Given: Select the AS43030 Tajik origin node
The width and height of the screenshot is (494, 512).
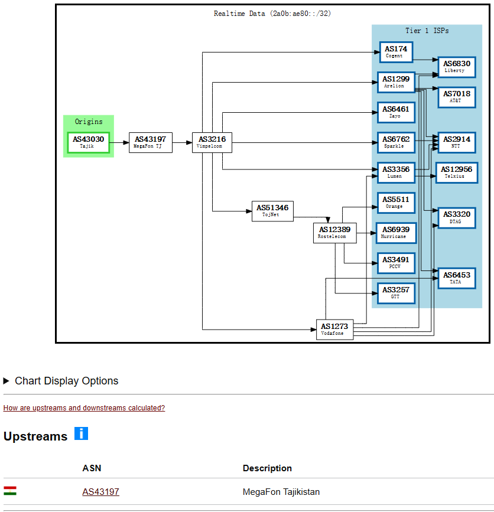Looking at the screenshot, I should 89,142.
